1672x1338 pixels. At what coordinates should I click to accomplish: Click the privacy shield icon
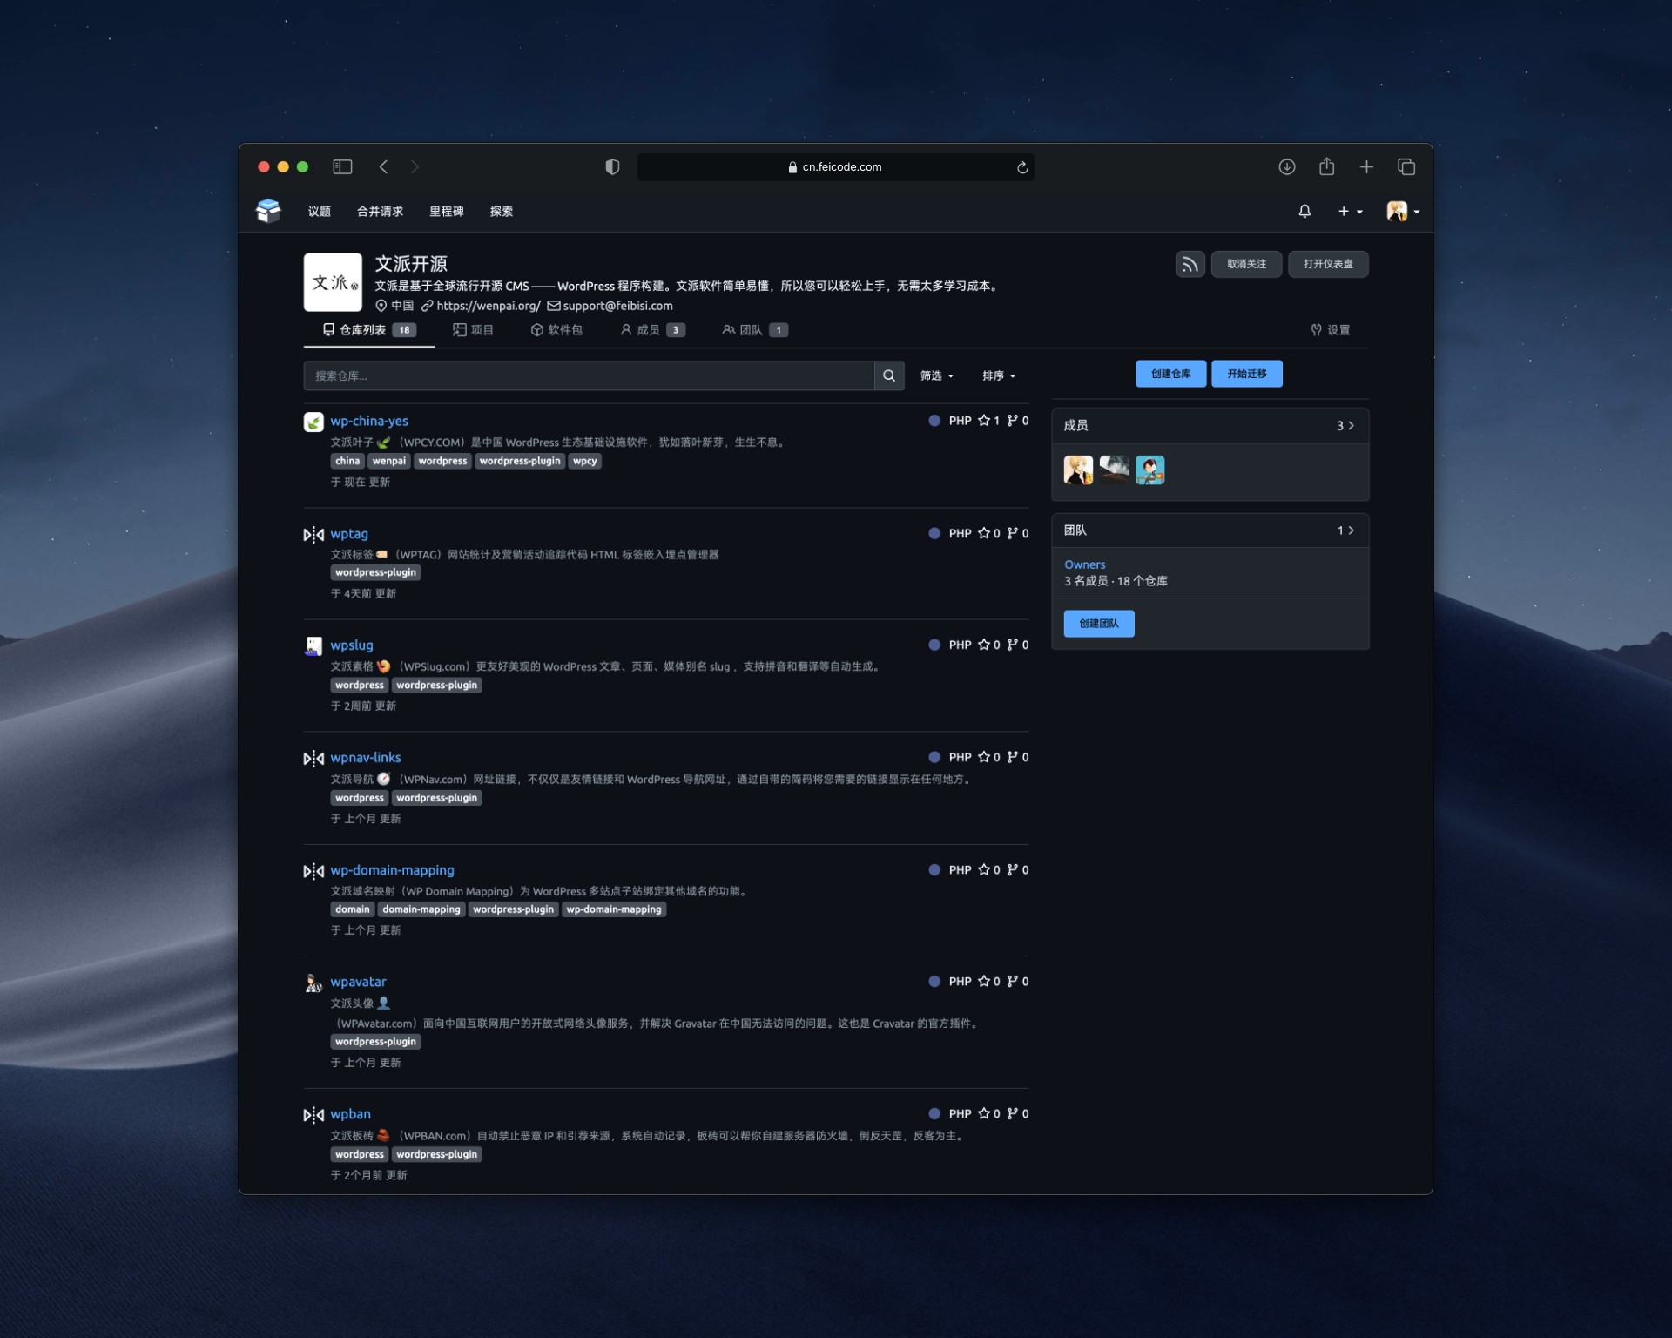coord(612,166)
